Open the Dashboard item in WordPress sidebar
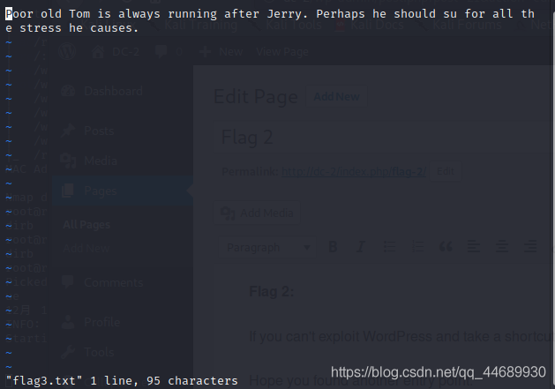 pos(113,92)
